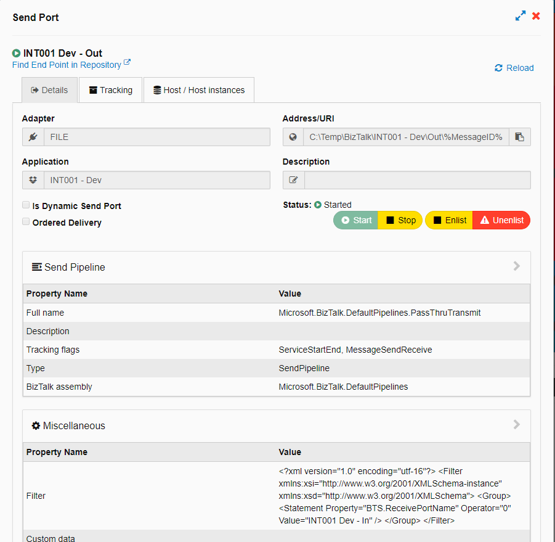Click the Adapter plug icon

tap(33, 137)
